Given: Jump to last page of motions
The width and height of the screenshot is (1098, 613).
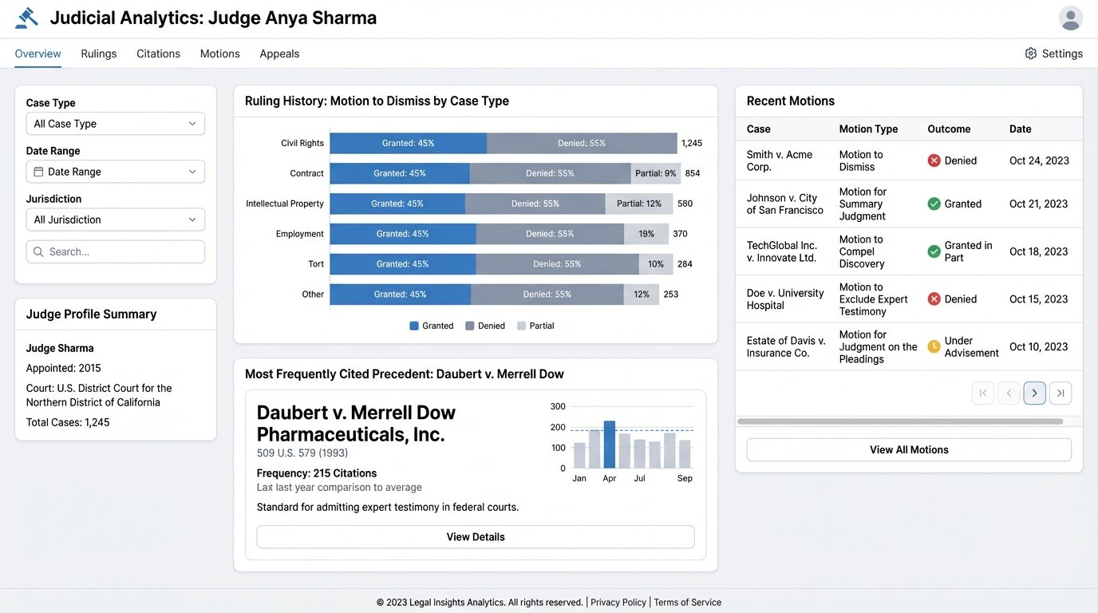Looking at the screenshot, I should pyautogui.click(x=1060, y=393).
